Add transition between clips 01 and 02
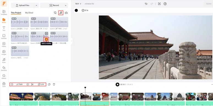Image resolution: width=213 pixels, height=106 pixels. coord(34,96)
